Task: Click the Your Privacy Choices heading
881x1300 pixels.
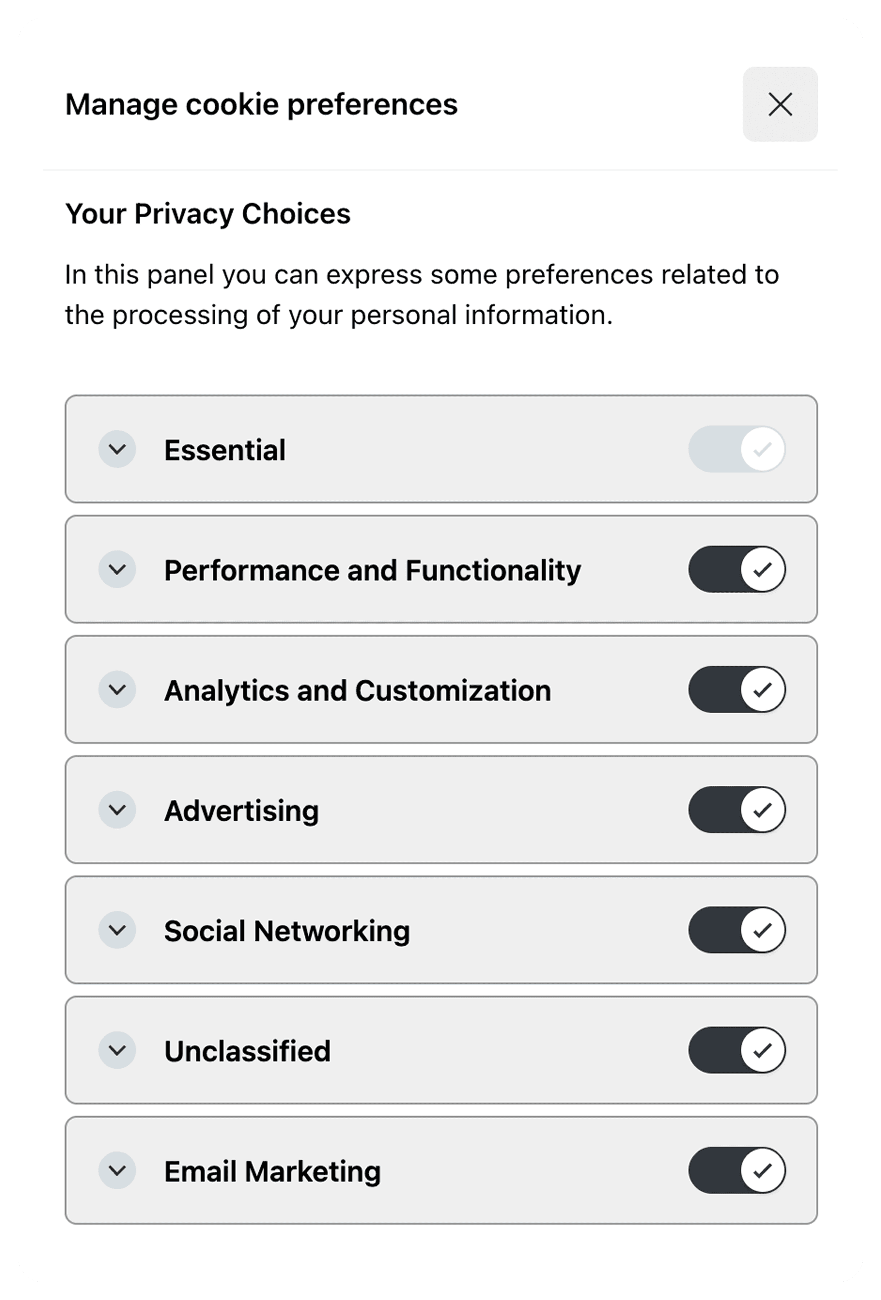Action: [208, 213]
